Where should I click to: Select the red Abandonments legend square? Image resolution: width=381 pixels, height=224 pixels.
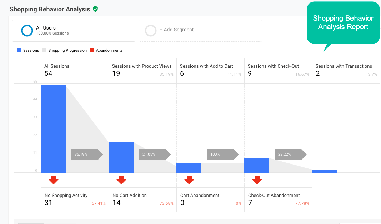[x=91, y=50]
